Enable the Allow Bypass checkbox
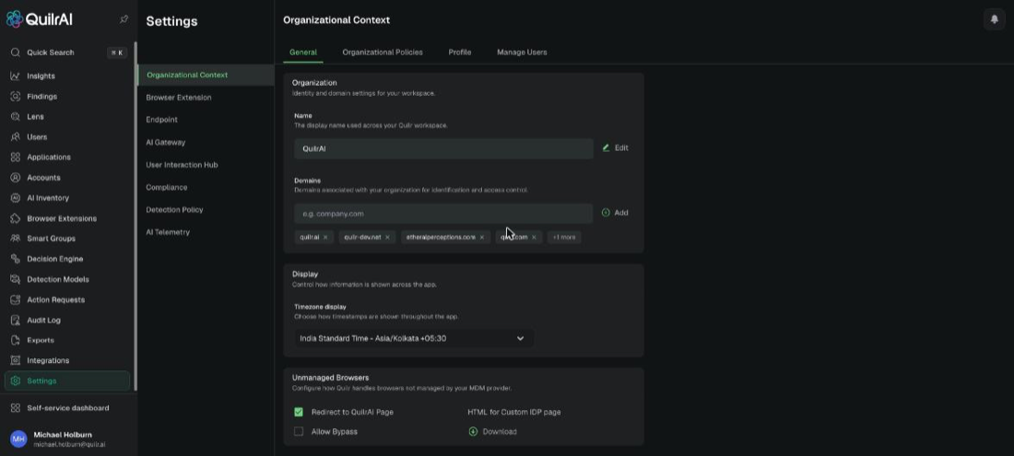Screen dimensions: 1014x456 (299, 431)
